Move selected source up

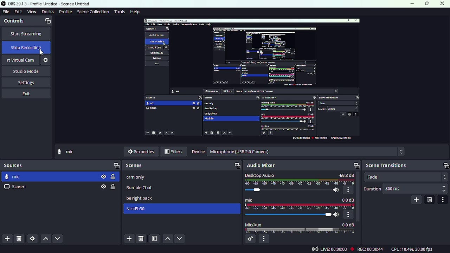click(46, 239)
